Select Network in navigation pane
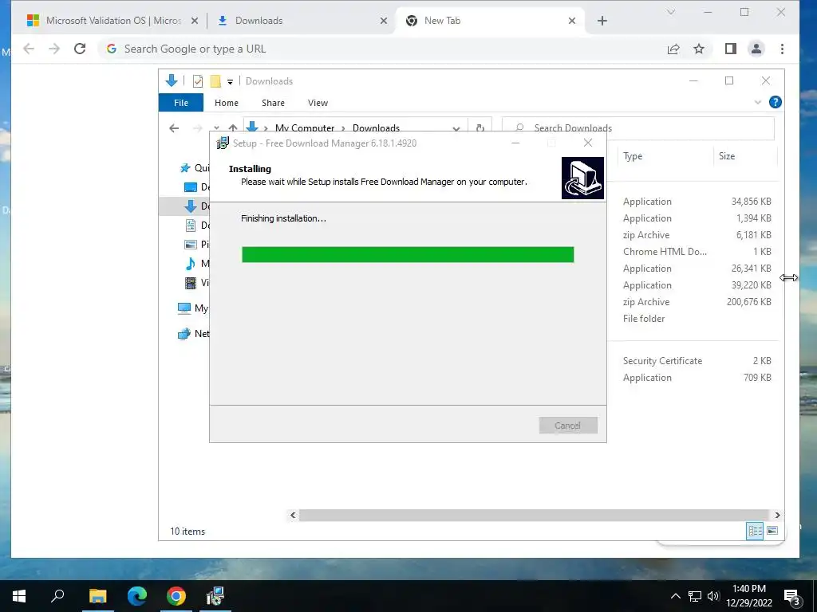Image resolution: width=817 pixels, height=612 pixels. [193, 334]
